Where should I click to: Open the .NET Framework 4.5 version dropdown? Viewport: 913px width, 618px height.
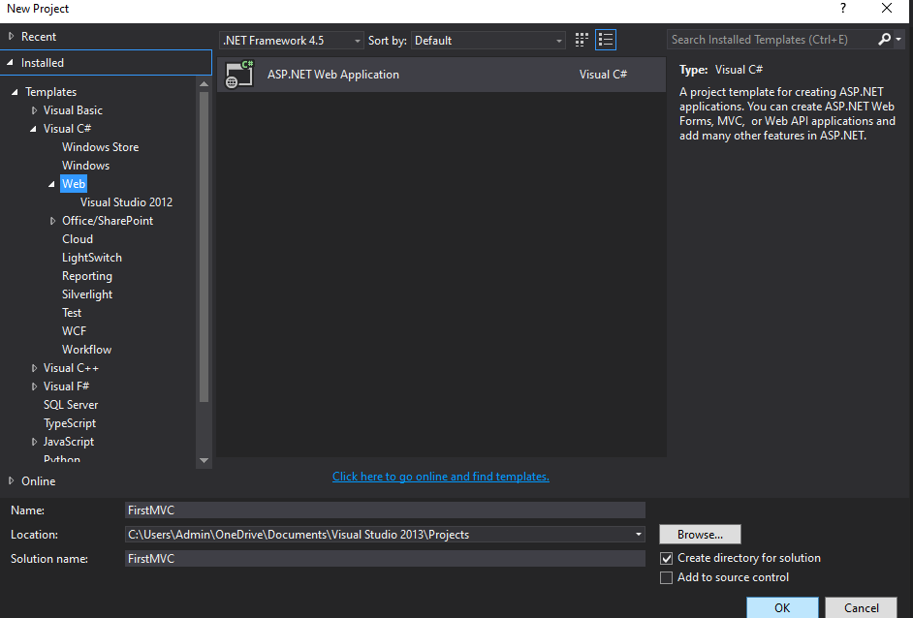292,40
